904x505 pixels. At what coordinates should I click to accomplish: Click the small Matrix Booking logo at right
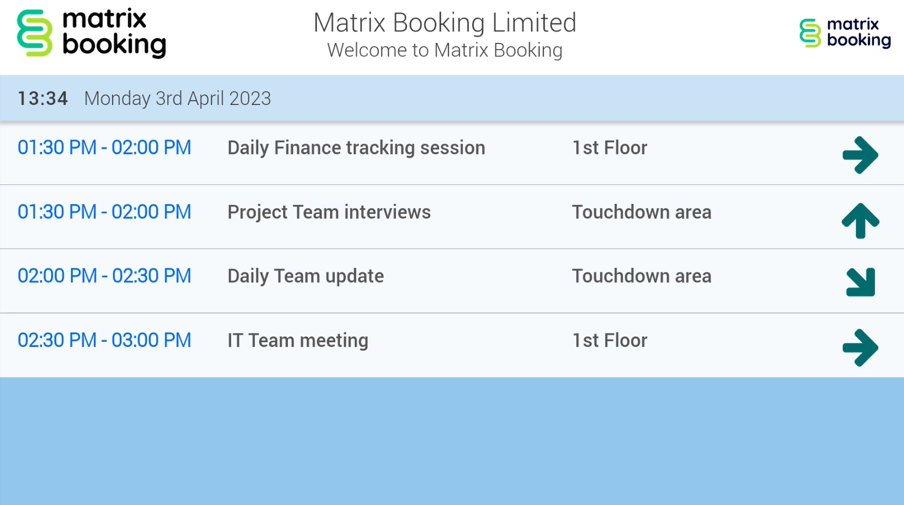[844, 33]
